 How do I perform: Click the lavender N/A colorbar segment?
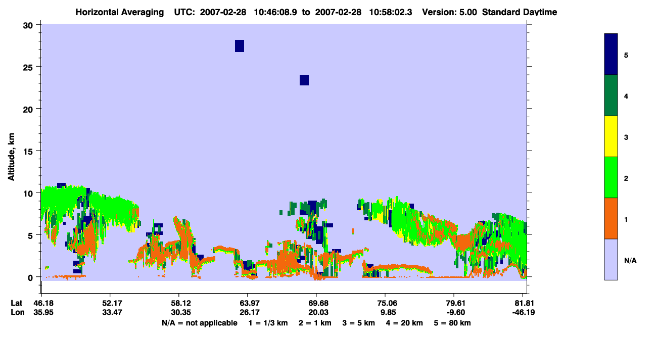[611, 259]
